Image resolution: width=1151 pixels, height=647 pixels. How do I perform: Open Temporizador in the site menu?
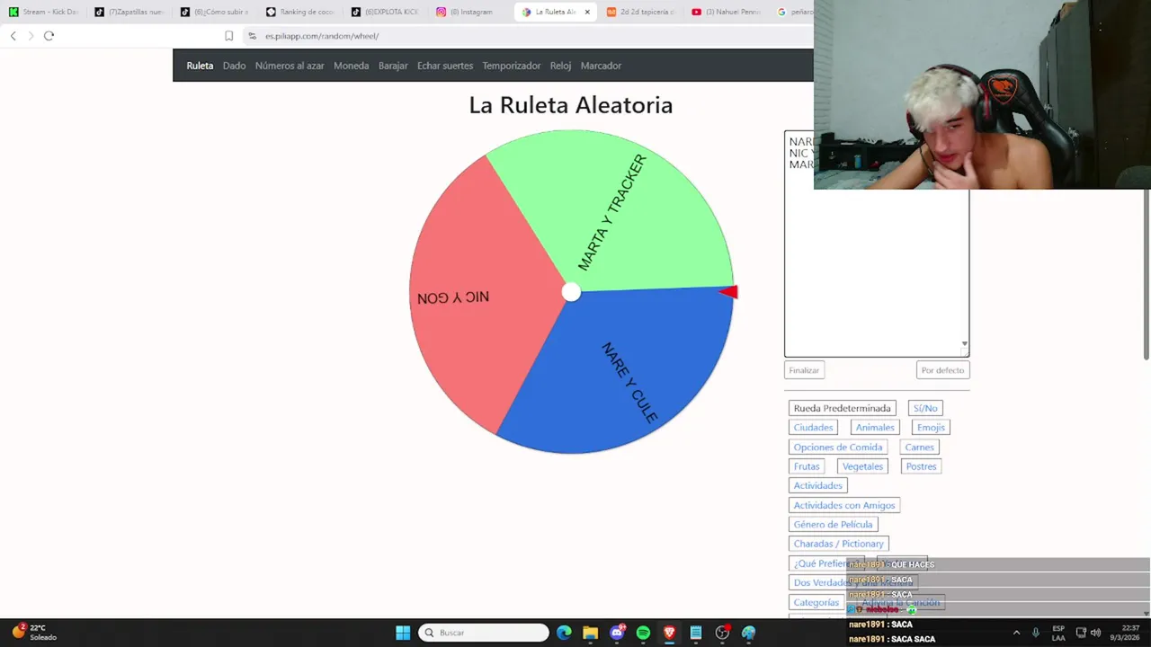click(x=511, y=66)
